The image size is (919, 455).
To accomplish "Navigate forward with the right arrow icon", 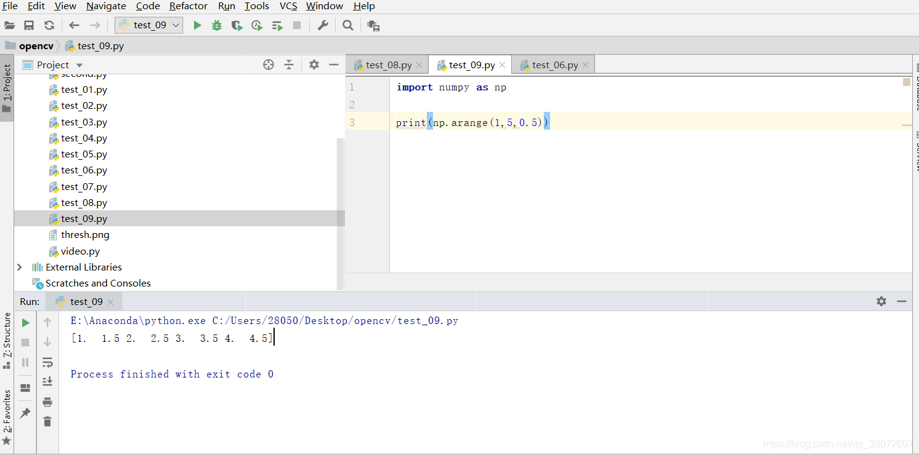I will pyautogui.click(x=95, y=25).
